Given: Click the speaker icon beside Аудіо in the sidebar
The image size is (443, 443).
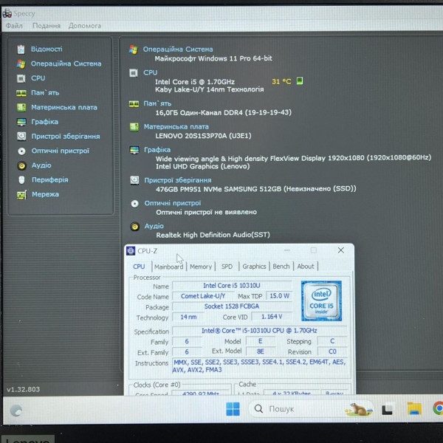Looking at the screenshot, I should (x=21, y=165).
